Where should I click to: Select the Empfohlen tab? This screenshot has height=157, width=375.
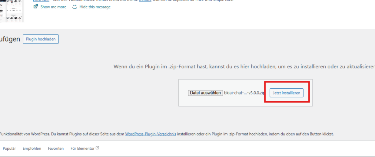(32, 149)
